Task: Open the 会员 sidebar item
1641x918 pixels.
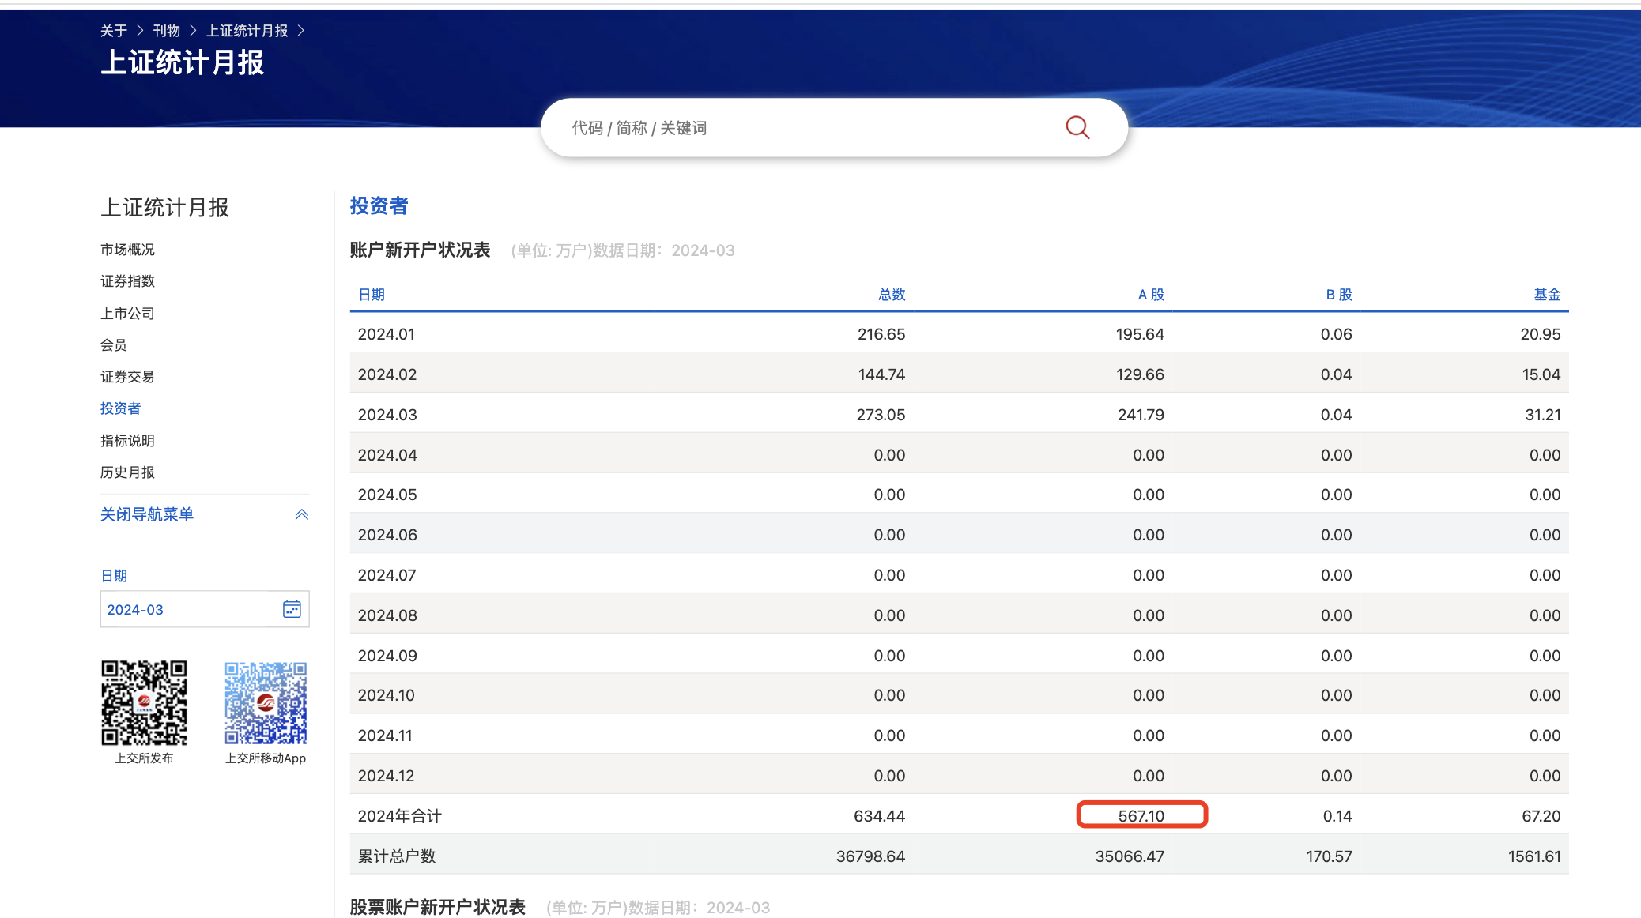Action: [x=113, y=345]
